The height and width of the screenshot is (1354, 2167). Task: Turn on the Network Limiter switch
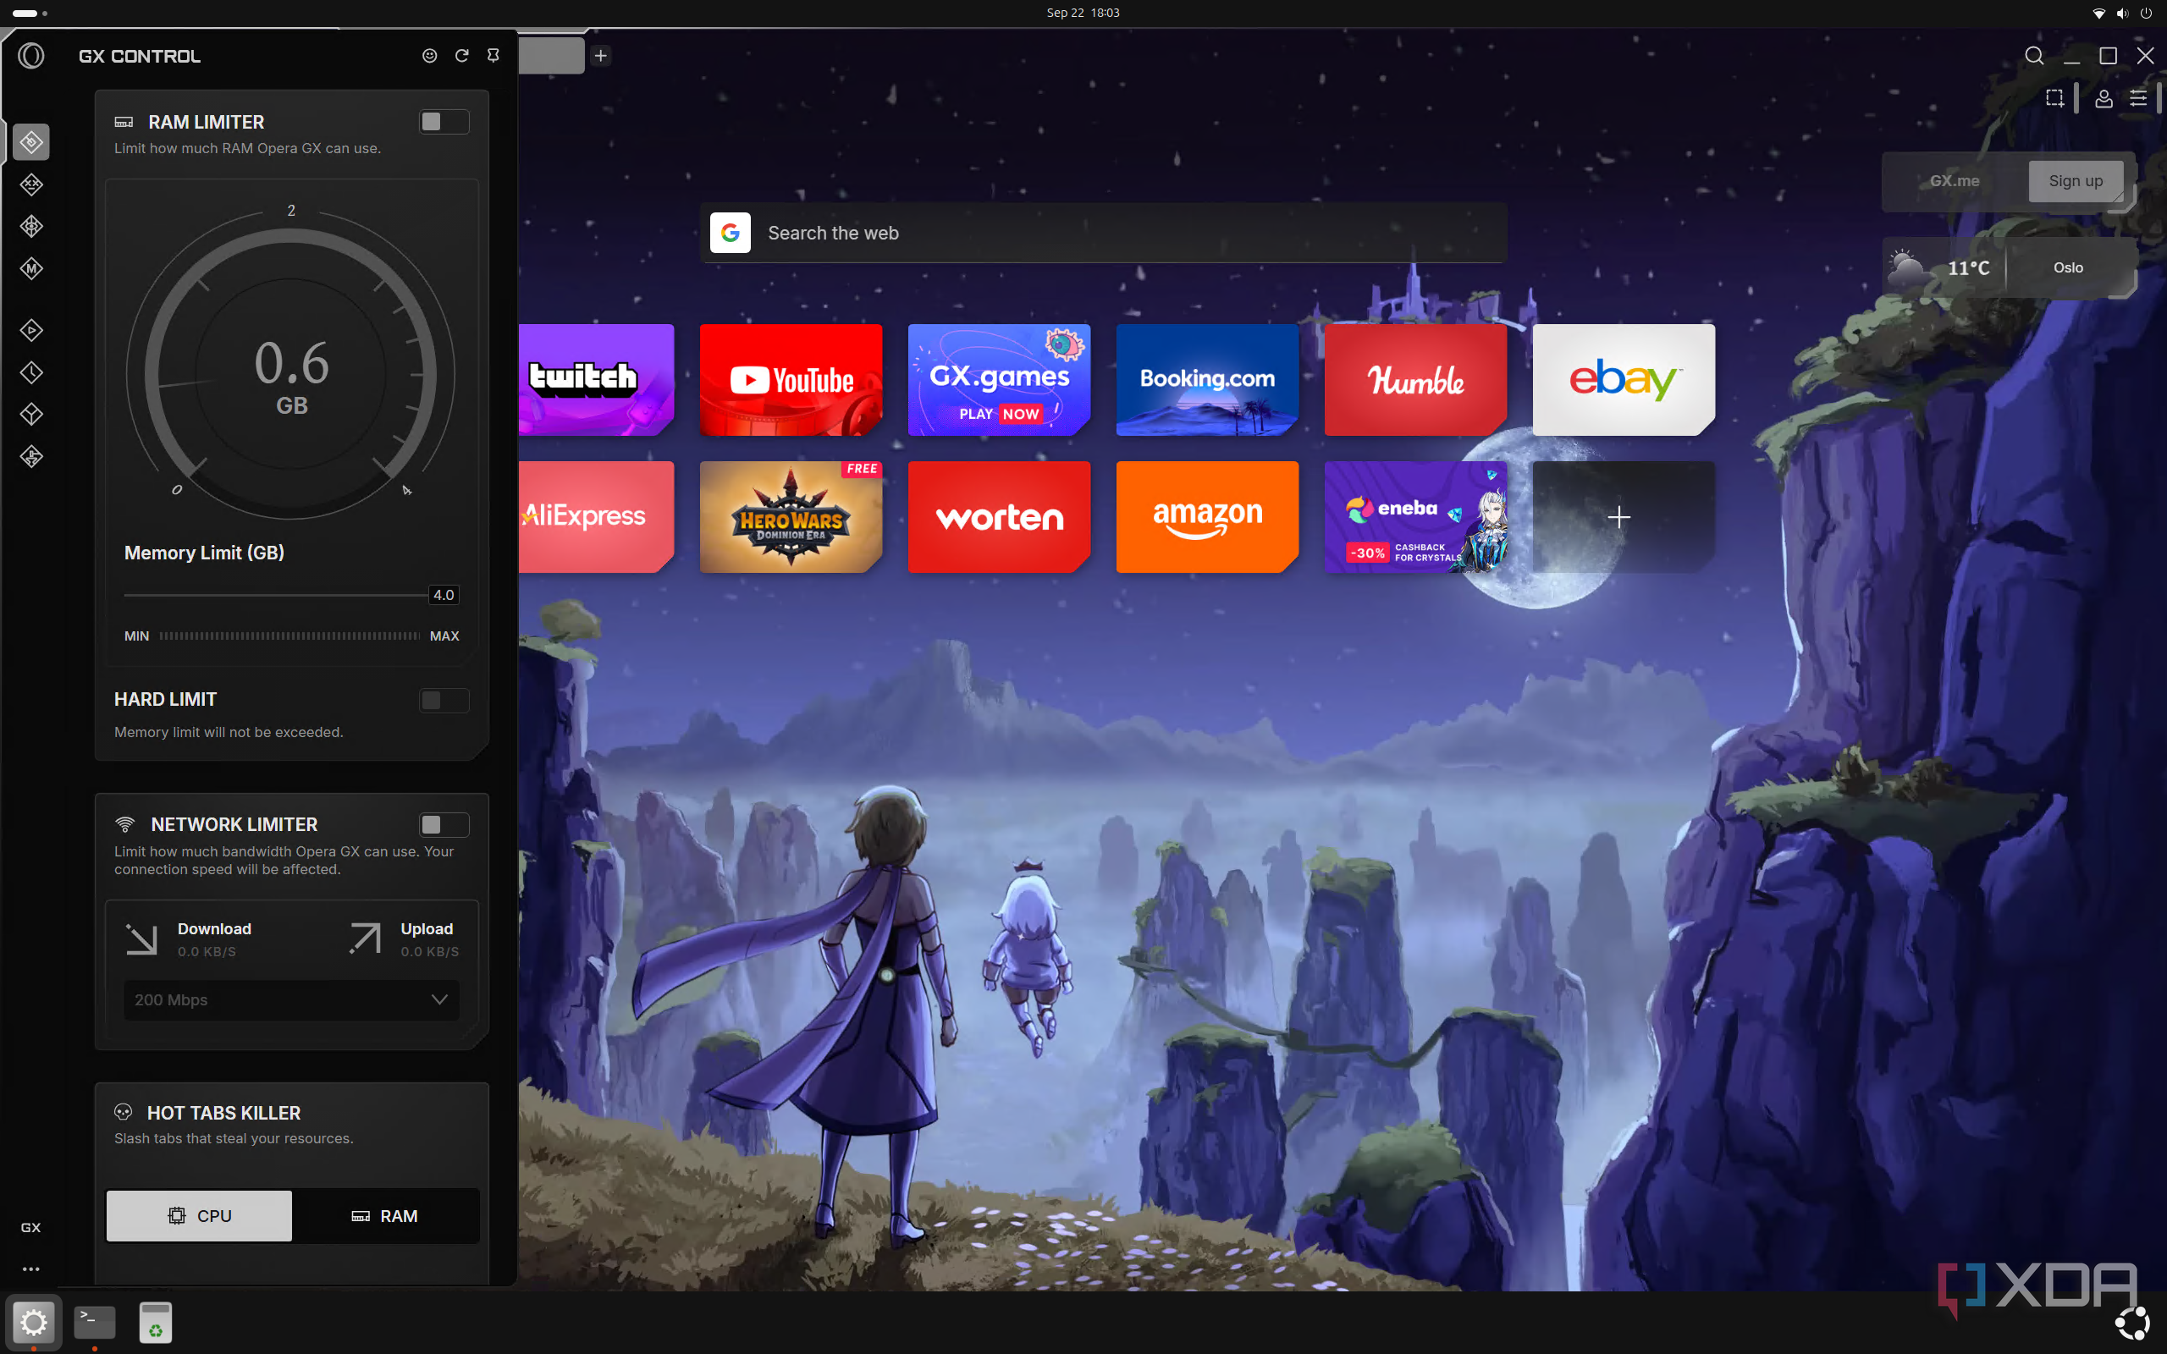pos(444,825)
